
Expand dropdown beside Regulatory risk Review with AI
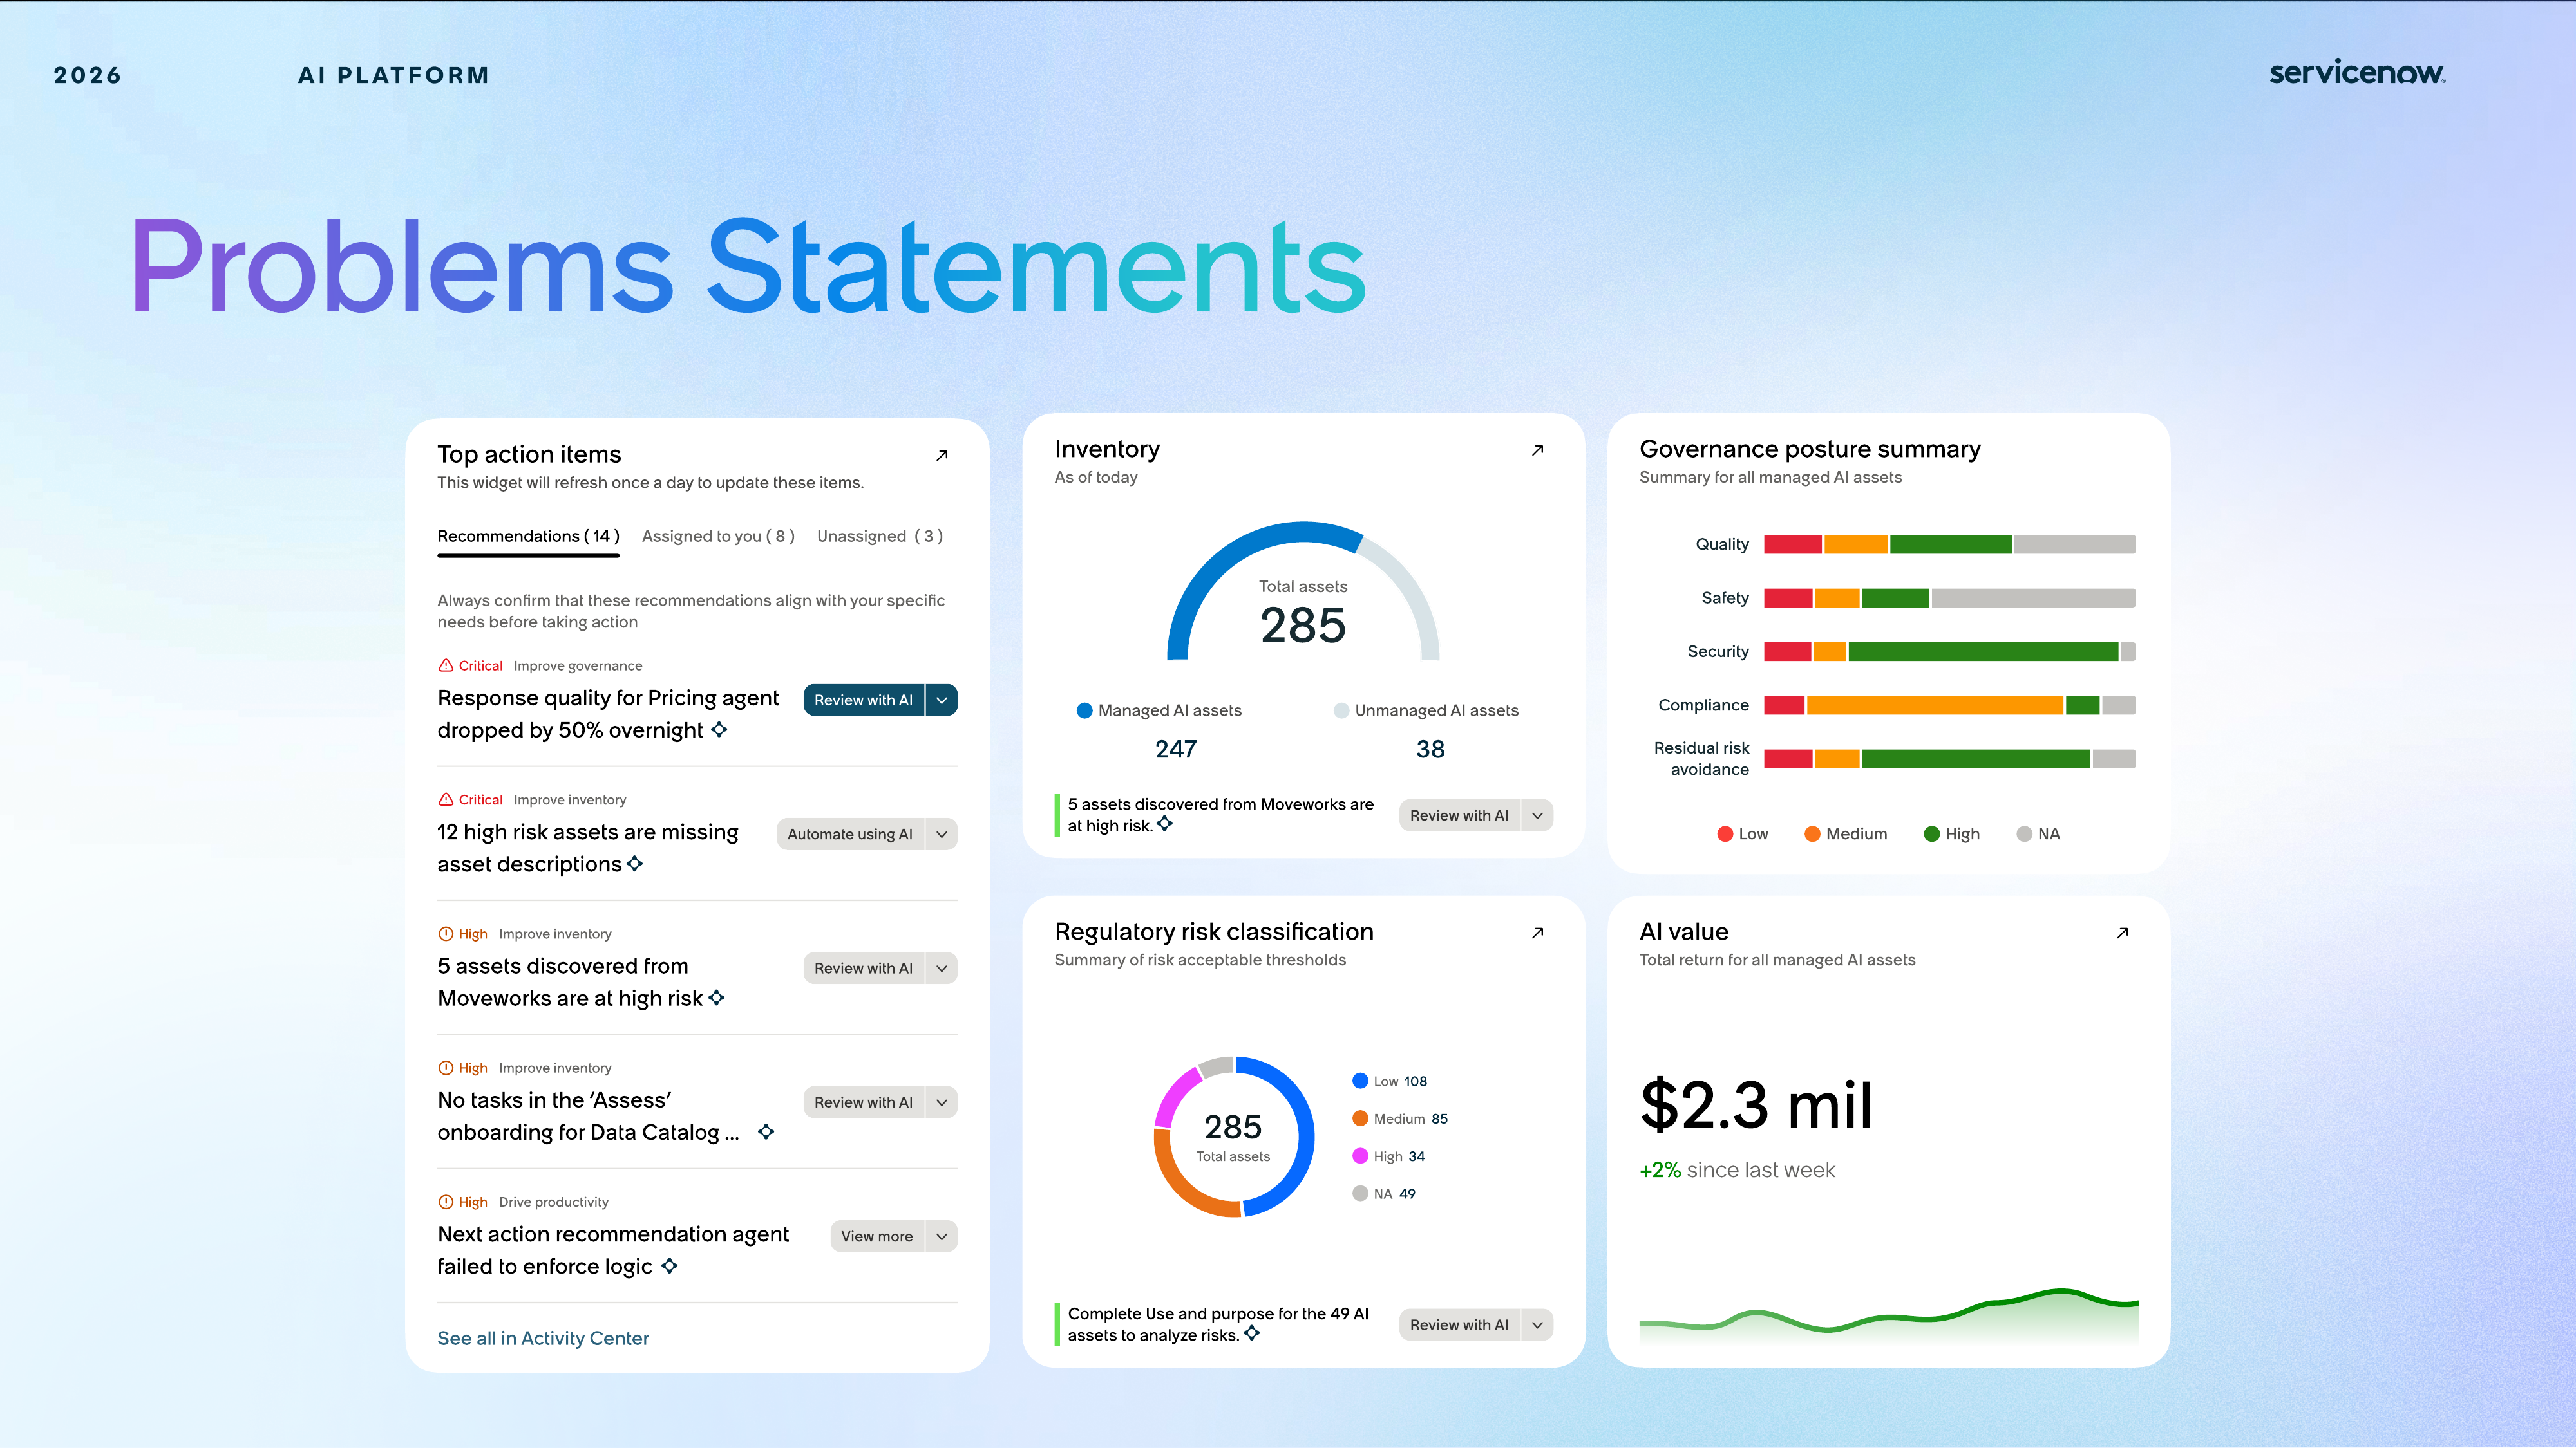1538,1325
